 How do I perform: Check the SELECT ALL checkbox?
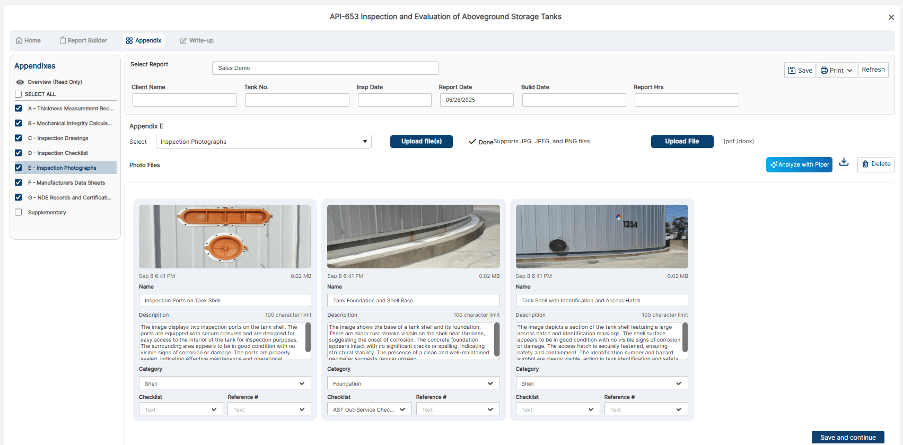pos(19,94)
